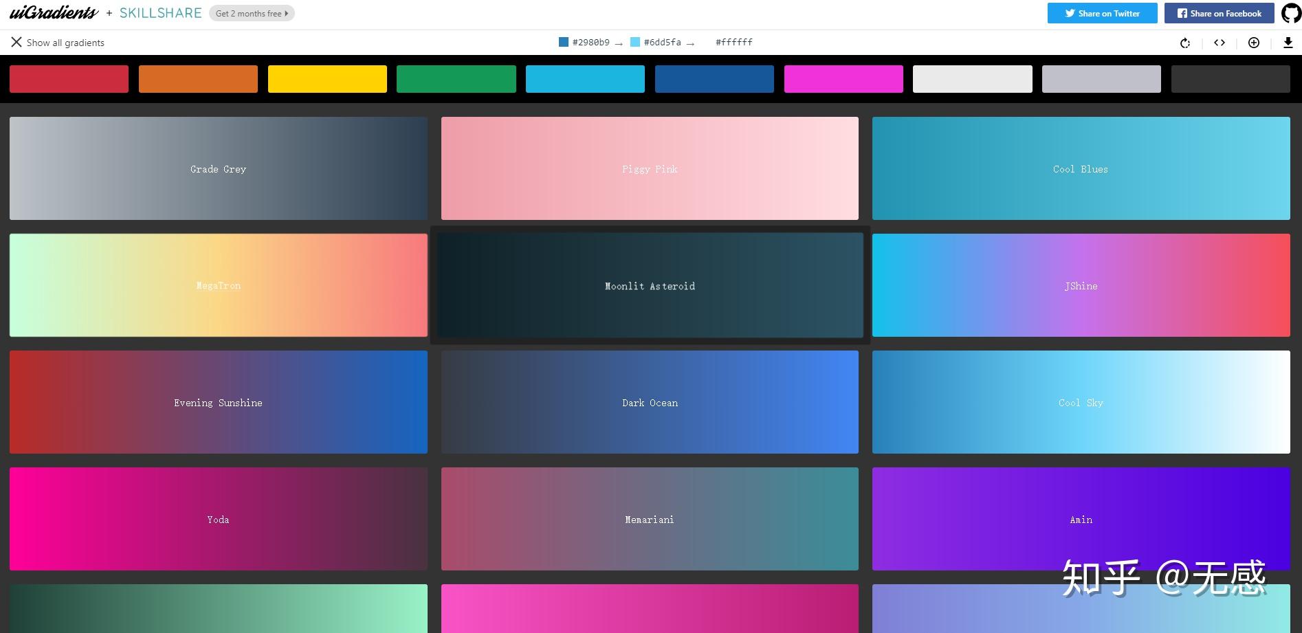Rotate the gradient direction

(1185, 43)
